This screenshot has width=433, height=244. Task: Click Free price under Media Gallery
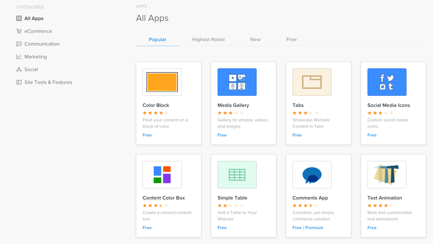point(222,135)
